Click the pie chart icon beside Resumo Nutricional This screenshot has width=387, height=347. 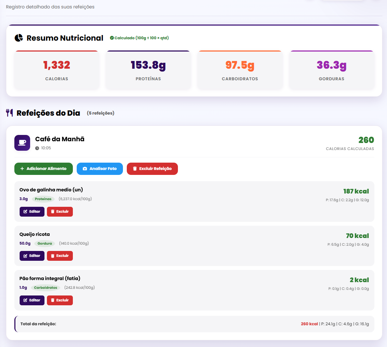19,38
